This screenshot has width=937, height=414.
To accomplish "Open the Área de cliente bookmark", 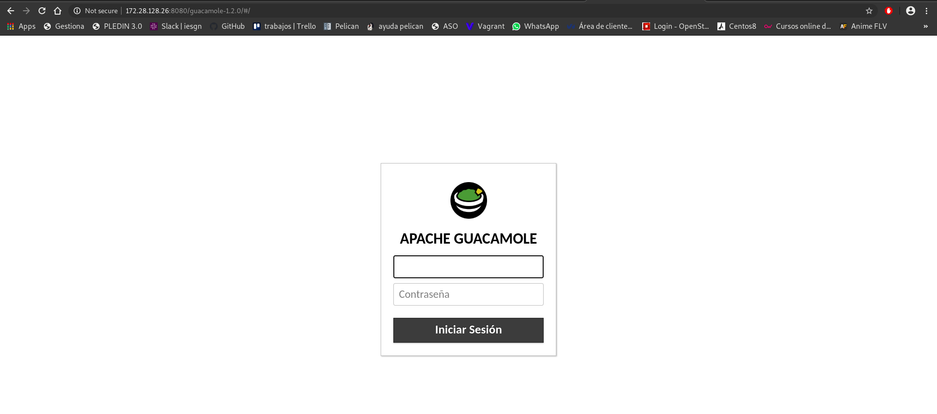I will (600, 26).
